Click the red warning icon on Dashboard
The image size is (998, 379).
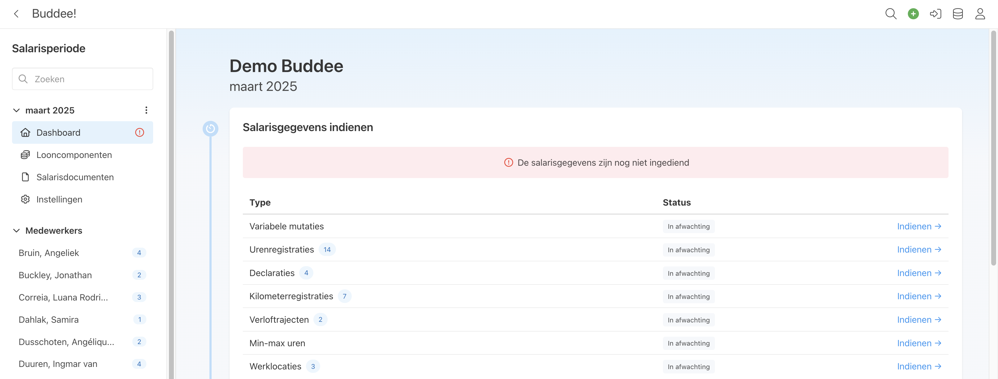[140, 132]
